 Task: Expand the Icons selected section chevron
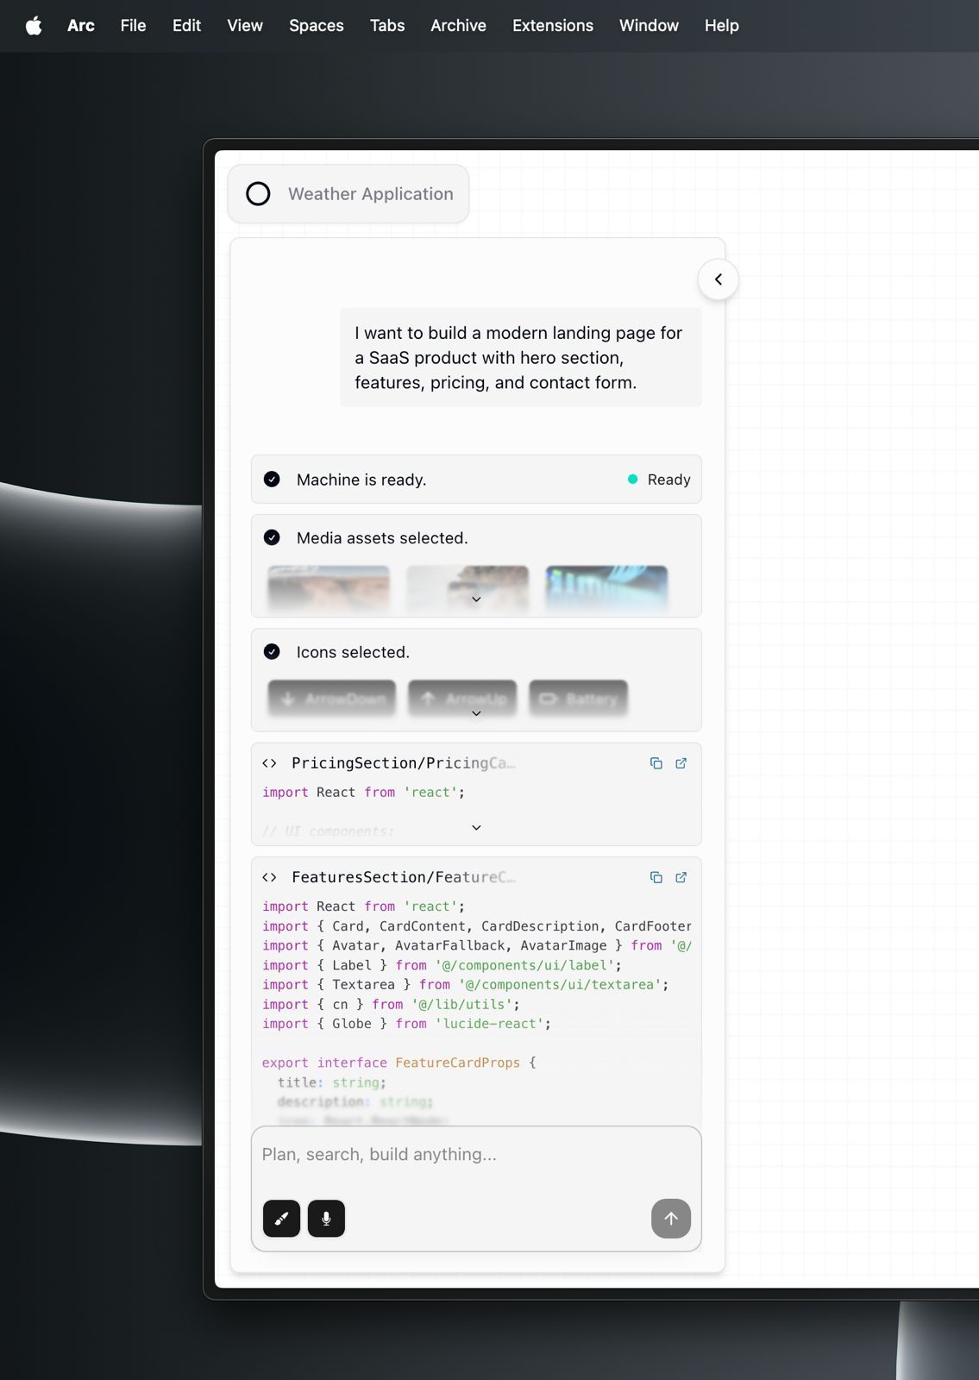(x=476, y=713)
